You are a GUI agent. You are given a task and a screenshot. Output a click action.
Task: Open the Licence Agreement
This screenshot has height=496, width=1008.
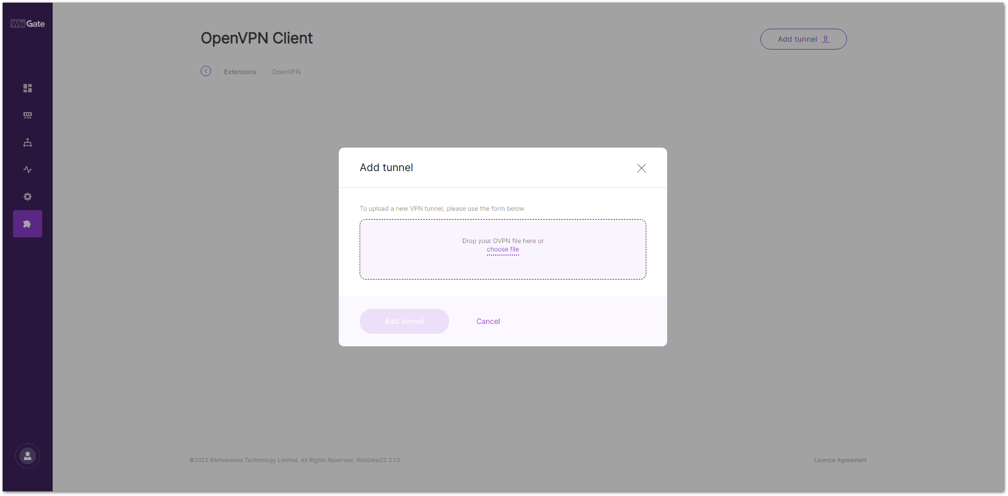[840, 459]
